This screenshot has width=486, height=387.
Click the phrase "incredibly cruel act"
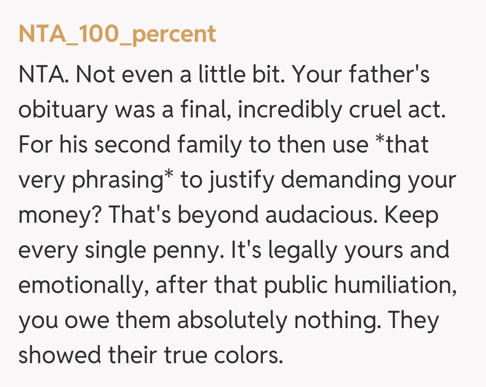click(x=341, y=109)
